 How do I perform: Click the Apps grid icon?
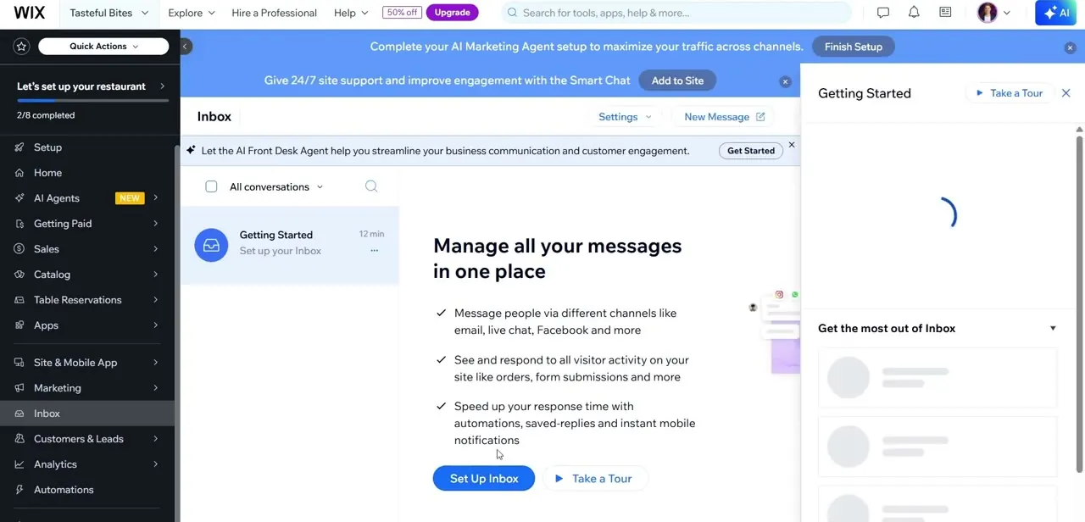19,325
